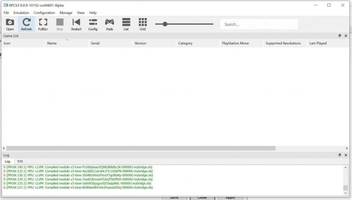
Task: Expand the Manage menu
Action: pos(66,13)
